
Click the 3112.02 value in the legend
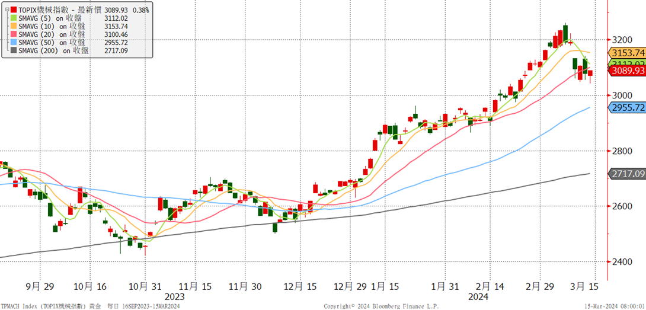[116, 18]
